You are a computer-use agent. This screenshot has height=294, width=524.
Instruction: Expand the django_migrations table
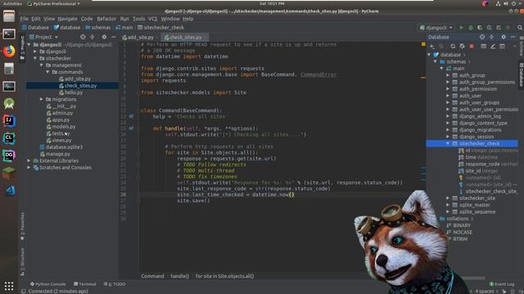[x=448, y=130]
